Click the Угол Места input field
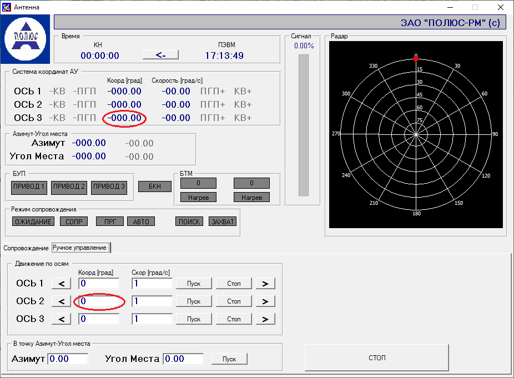The image size is (514, 378). click(183, 359)
